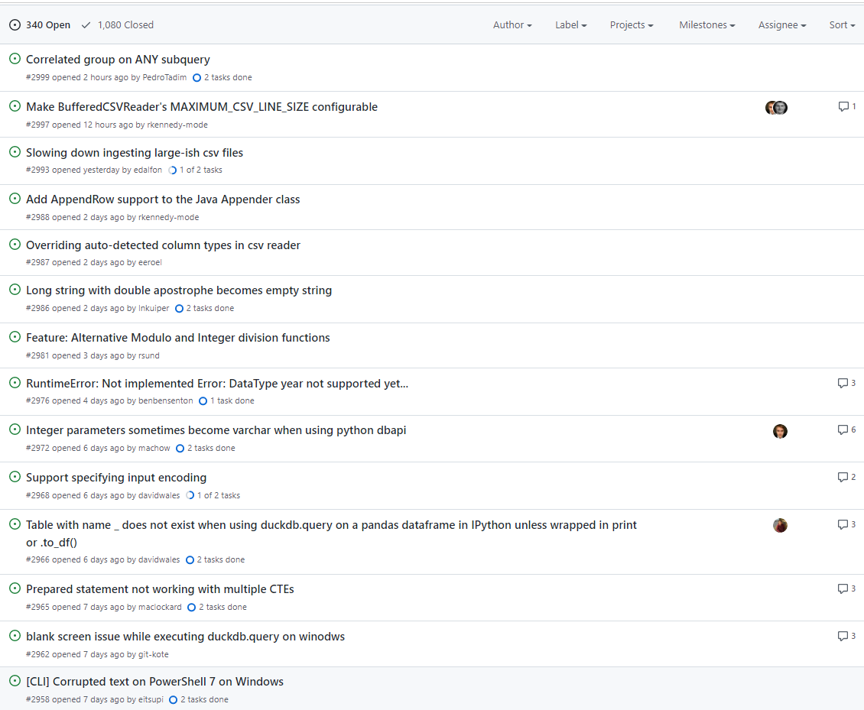Viewport: 864px width, 710px height.
Task: Show the 340 Open issues
Action: point(40,24)
